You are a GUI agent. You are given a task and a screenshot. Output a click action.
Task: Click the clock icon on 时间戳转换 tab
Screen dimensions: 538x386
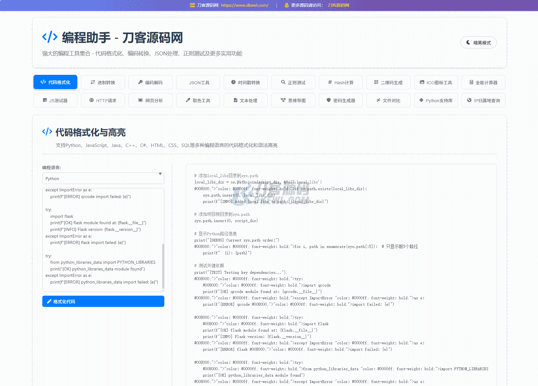pyautogui.click(x=233, y=82)
